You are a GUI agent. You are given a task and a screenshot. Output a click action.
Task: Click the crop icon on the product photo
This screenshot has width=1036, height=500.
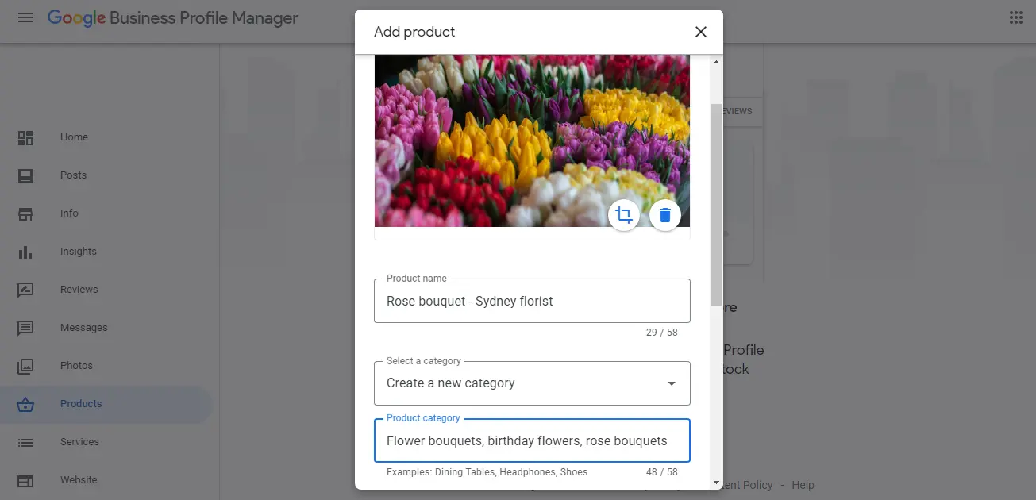pos(624,215)
